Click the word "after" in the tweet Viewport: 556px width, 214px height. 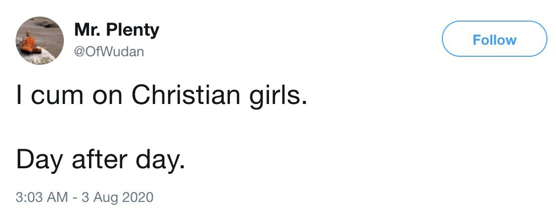click(105, 159)
